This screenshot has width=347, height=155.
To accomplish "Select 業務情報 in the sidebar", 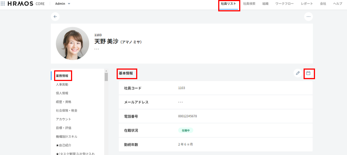I will (x=62, y=76).
